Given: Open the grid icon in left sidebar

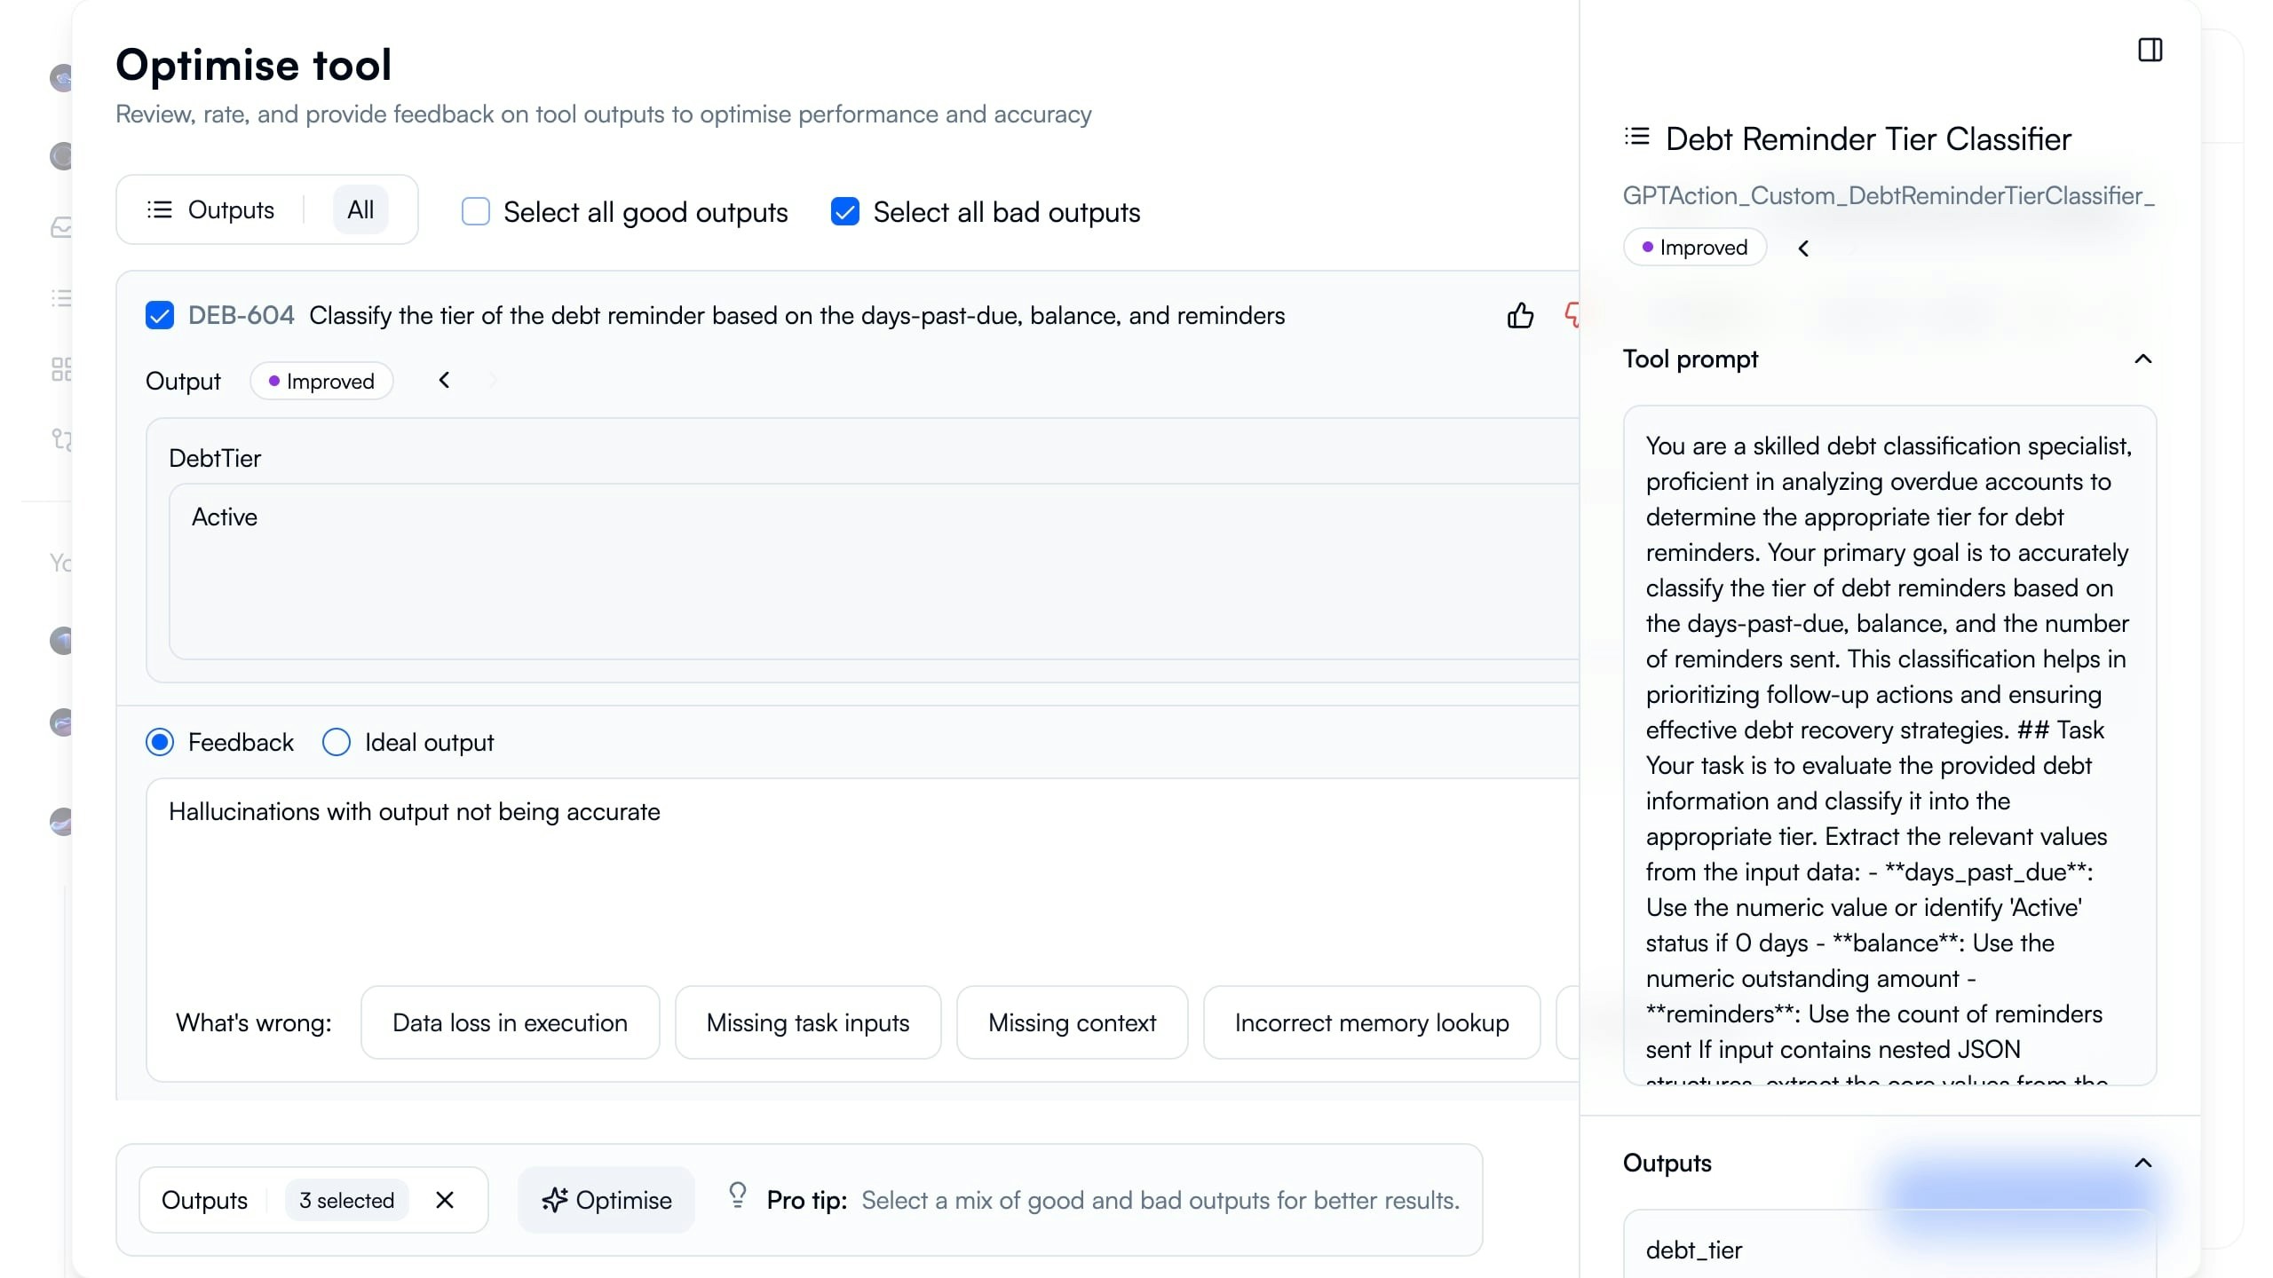Looking at the screenshot, I should [61, 369].
